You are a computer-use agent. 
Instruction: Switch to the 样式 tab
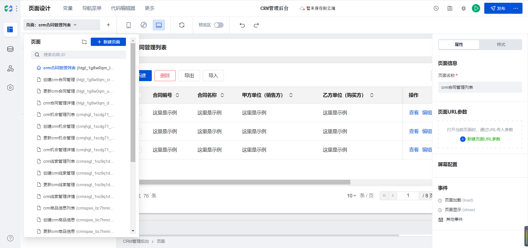click(x=501, y=45)
